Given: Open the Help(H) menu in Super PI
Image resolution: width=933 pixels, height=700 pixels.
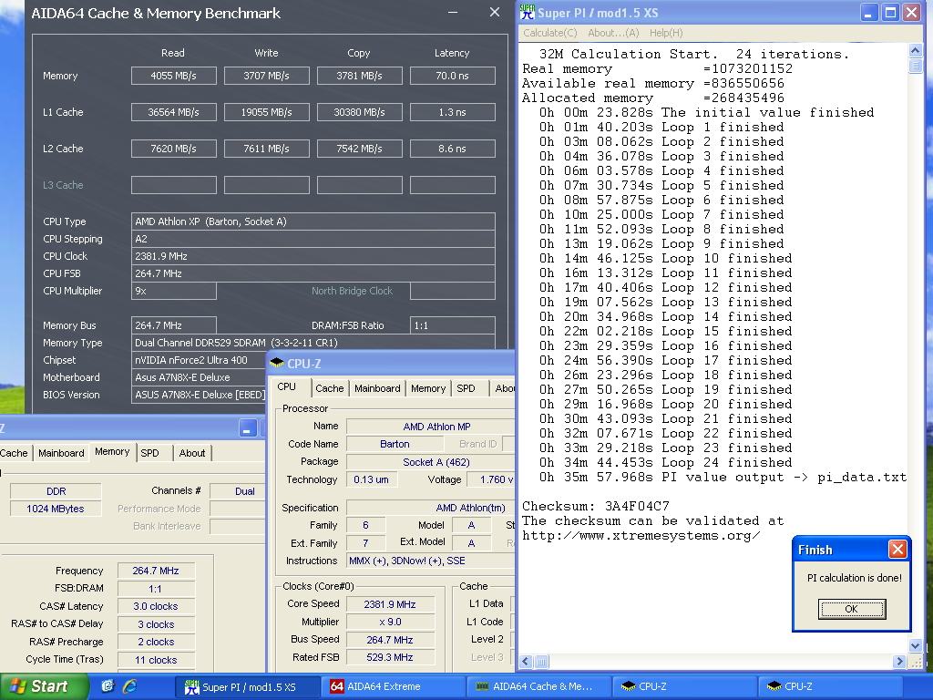Looking at the screenshot, I should click(666, 33).
